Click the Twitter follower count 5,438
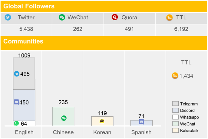The width and height of the screenshot is (208, 139). click(26, 29)
